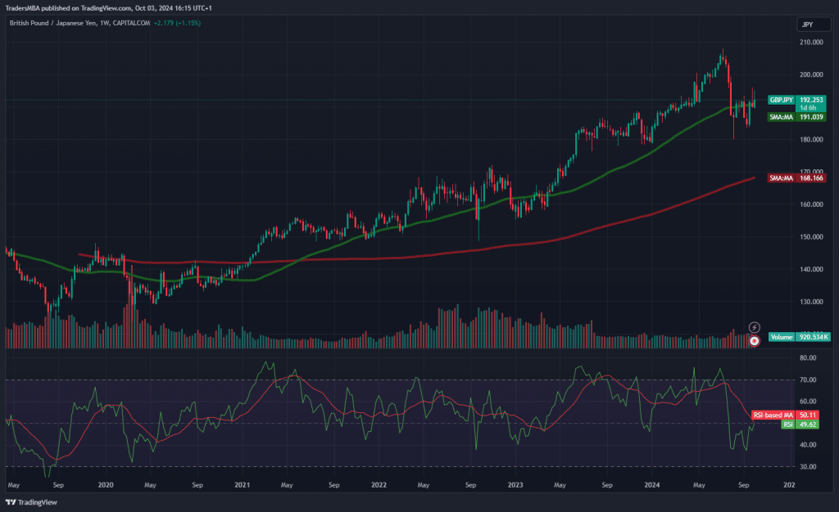The width and height of the screenshot is (839, 512).
Task: Click the 30.00 RSI oversold level label
Action: click(807, 467)
